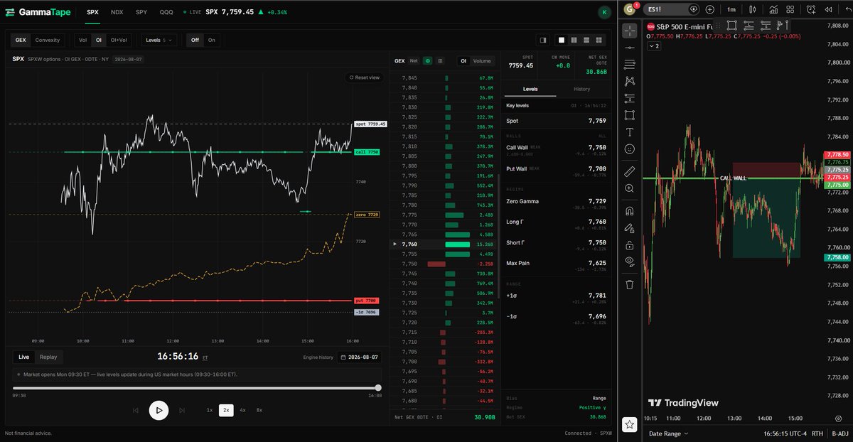Toggle magnet mode in TradingView

point(629,211)
